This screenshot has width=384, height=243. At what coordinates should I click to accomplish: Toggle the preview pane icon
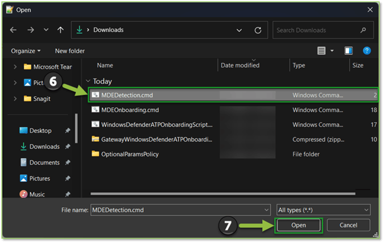[x=348, y=51]
